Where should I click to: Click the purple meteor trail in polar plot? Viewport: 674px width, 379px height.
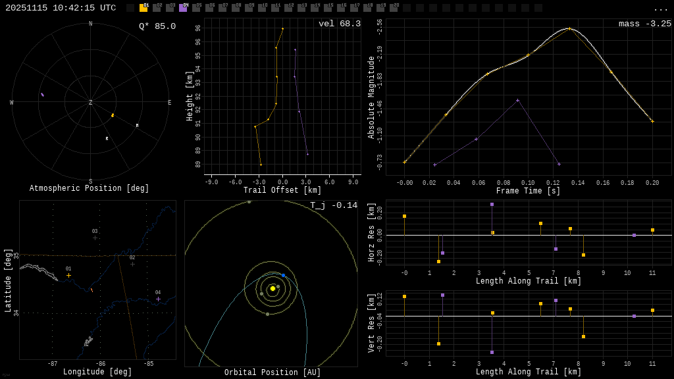click(42, 95)
